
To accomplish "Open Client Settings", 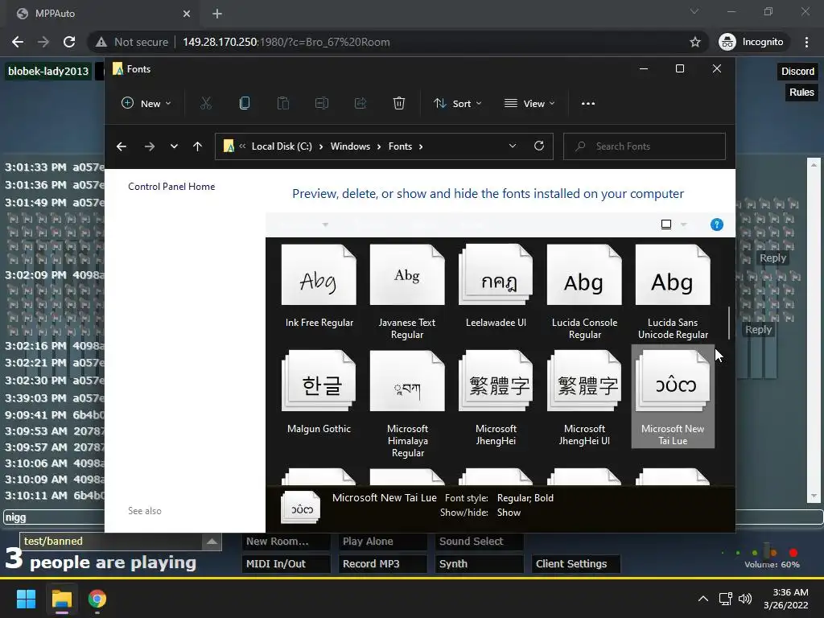I will 576,564.
